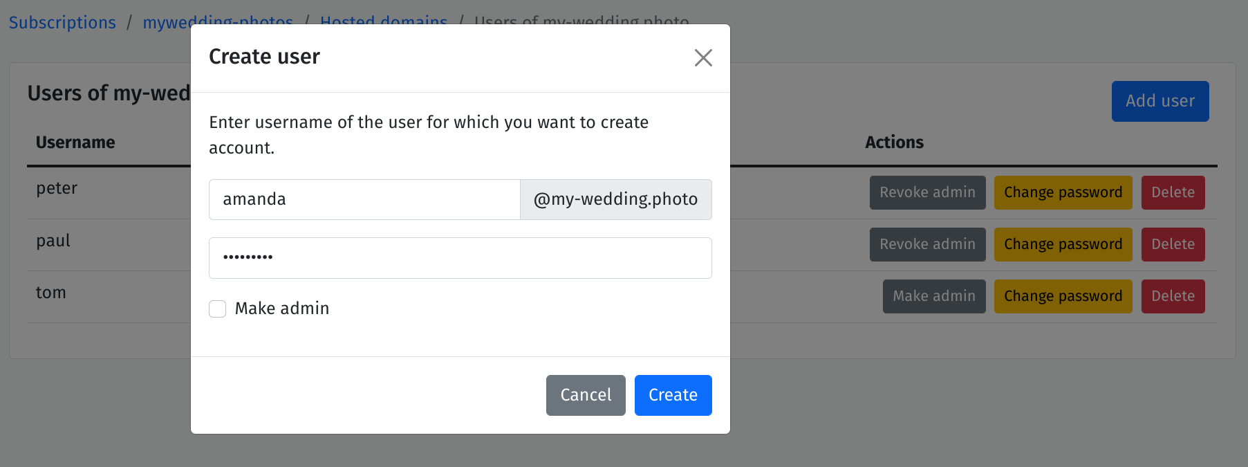Delete user peter
The width and height of the screenshot is (1248, 467).
coord(1173,192)
